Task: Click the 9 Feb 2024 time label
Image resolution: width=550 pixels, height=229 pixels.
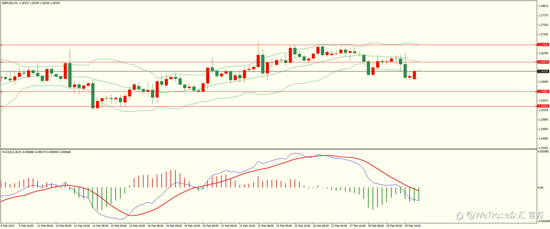Action: pyautogui.click(x=7, y=226)
